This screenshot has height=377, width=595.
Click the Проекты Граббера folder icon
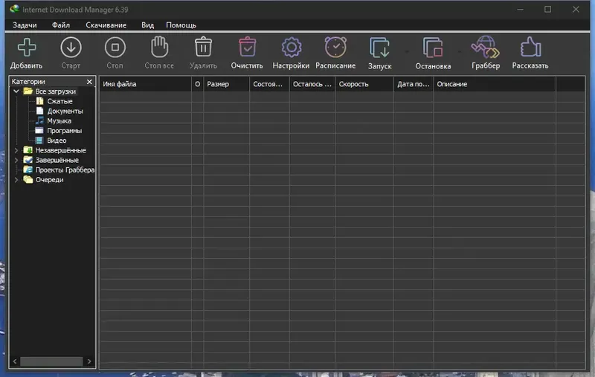click(x=28, y=170)
